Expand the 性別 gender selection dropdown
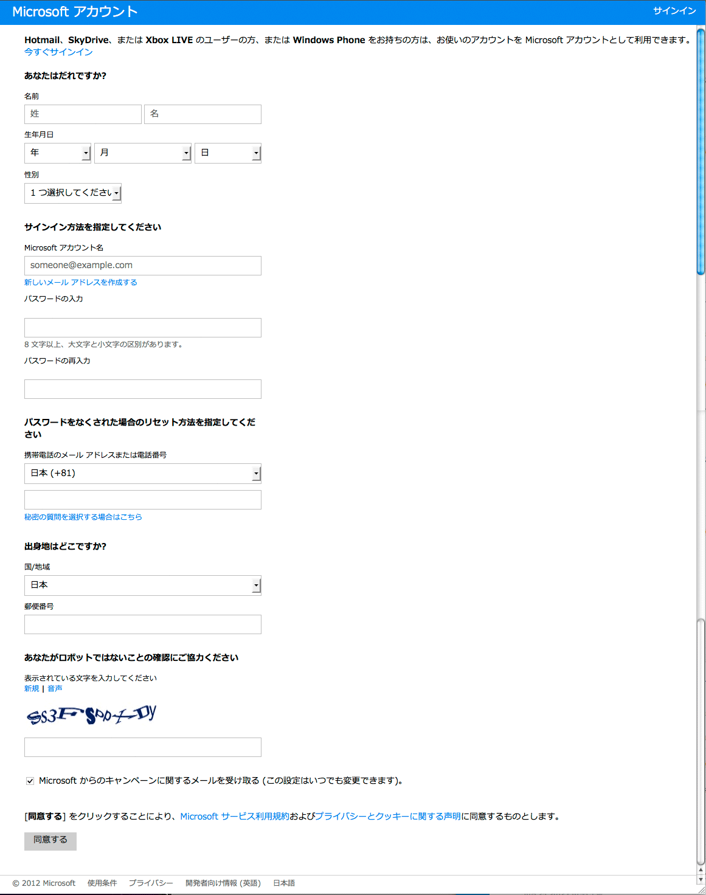The image size is (706, 895). click(x=73, y=193)
